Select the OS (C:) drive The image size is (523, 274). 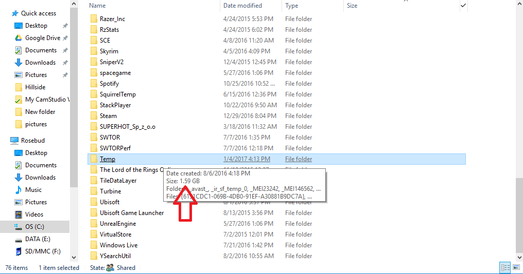pyautogui.click(x=34, y=226)
